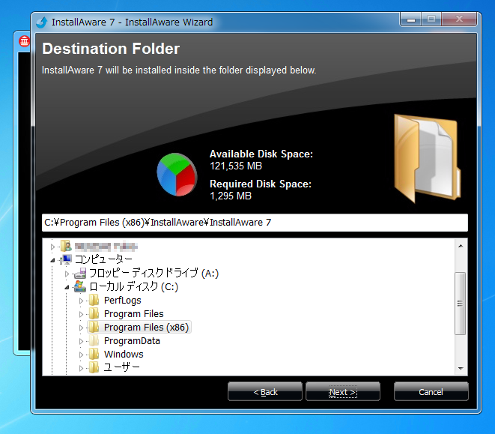Click the large open folder graphic

(x=427, y=159)
